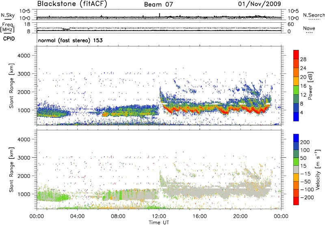Click the 'Velocity [m s-1]' colorbar label

[318, 169]
